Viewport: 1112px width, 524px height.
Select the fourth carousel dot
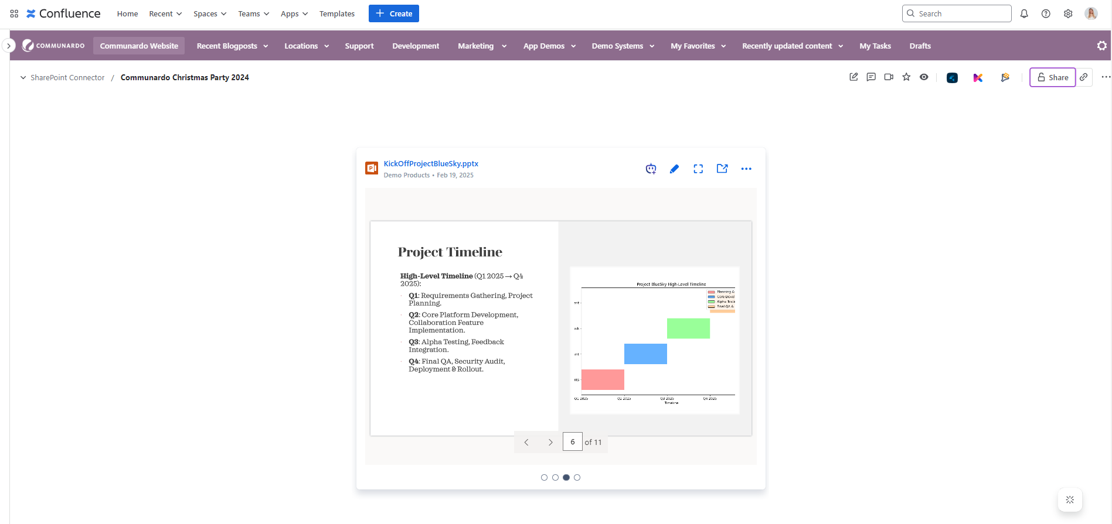coord(577,478)
